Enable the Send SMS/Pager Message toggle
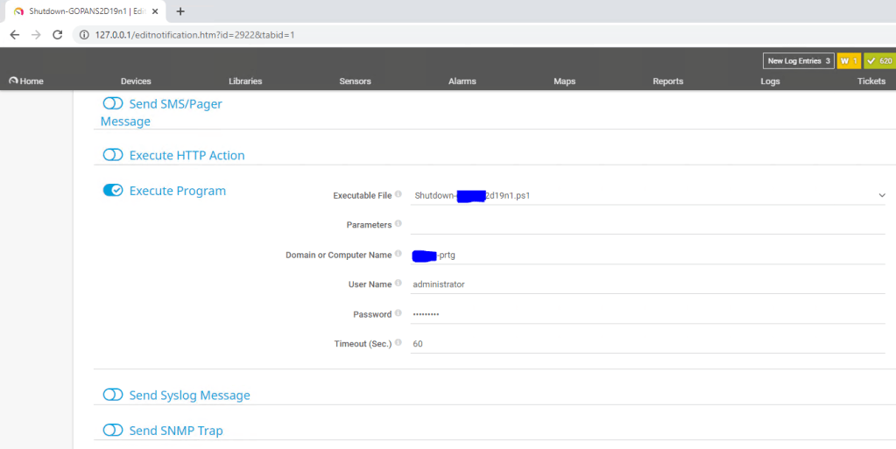896x449 pixels. tap(113, 103)
